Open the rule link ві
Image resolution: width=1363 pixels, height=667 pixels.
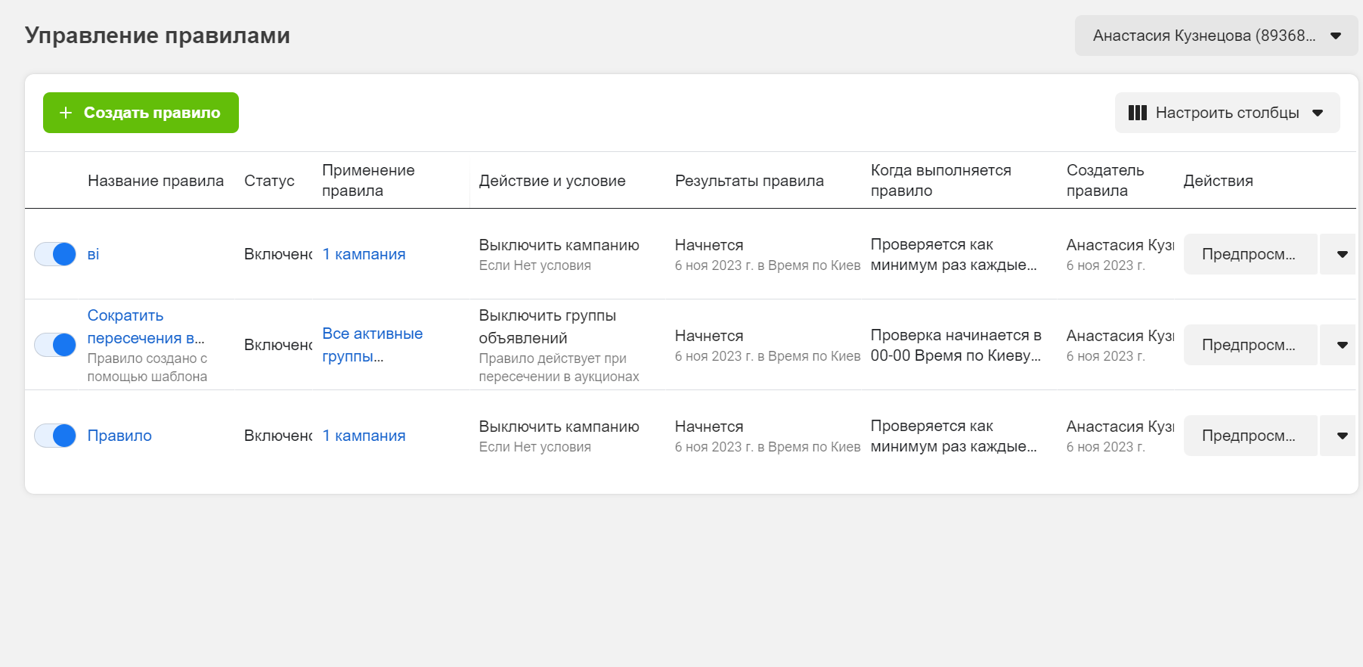click(93, 254)
